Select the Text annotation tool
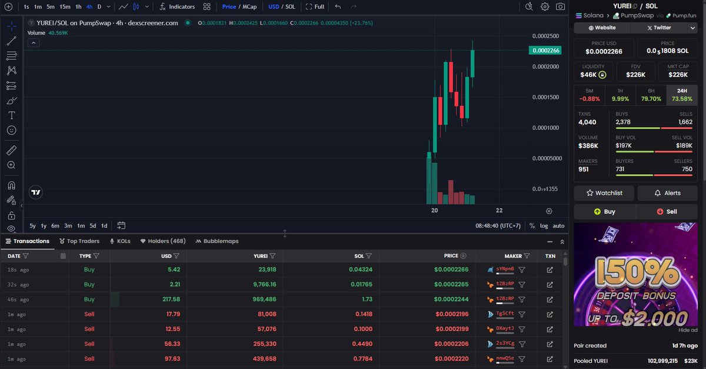The height and width of the screenshot is (369, 706). [11, 115]
